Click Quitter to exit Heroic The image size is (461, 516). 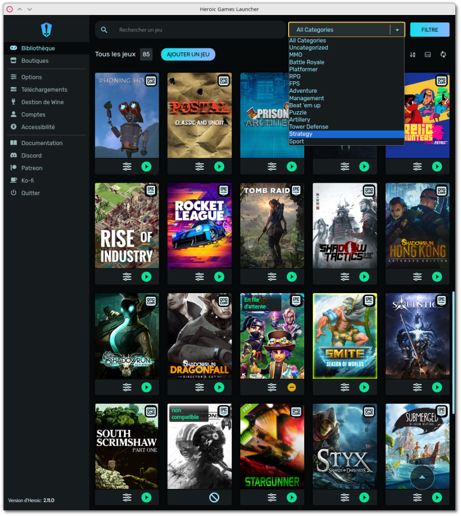47,193
